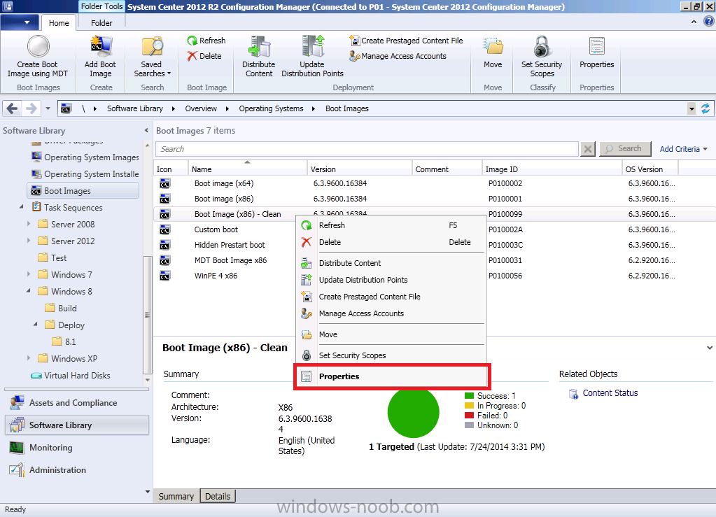716x517 pixels.
Task: Switch to the Details tab
Action: 218,497
